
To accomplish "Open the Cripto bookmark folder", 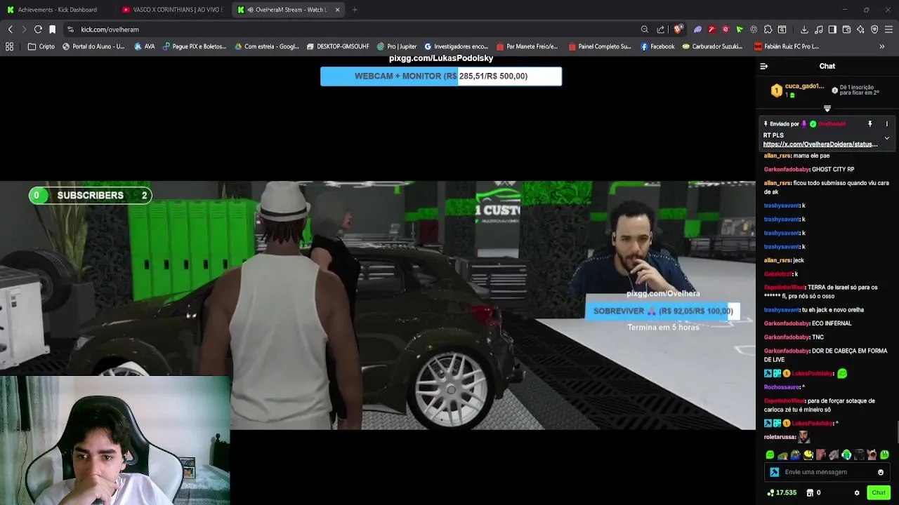I will [41, 46].
